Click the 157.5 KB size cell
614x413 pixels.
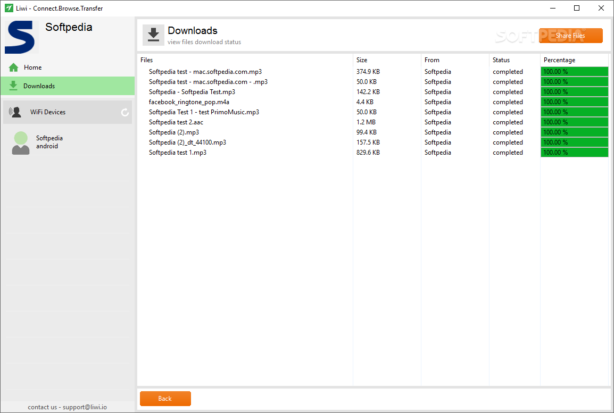(368, 142)
